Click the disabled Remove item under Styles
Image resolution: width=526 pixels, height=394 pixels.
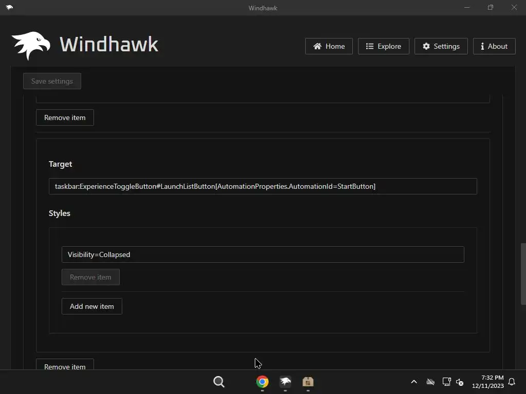pyautogui.click(x=90, y=277)
